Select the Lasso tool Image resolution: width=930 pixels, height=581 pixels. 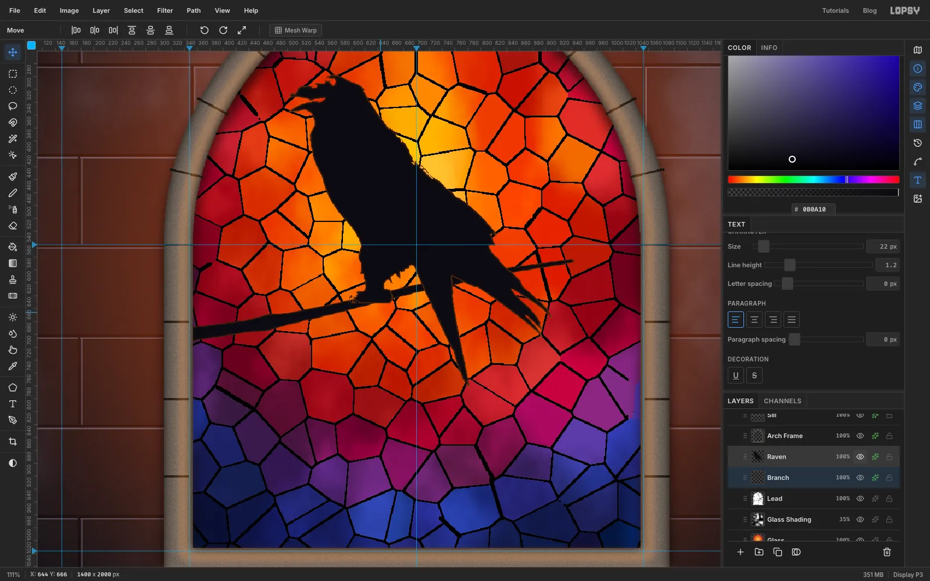point(13,106)
